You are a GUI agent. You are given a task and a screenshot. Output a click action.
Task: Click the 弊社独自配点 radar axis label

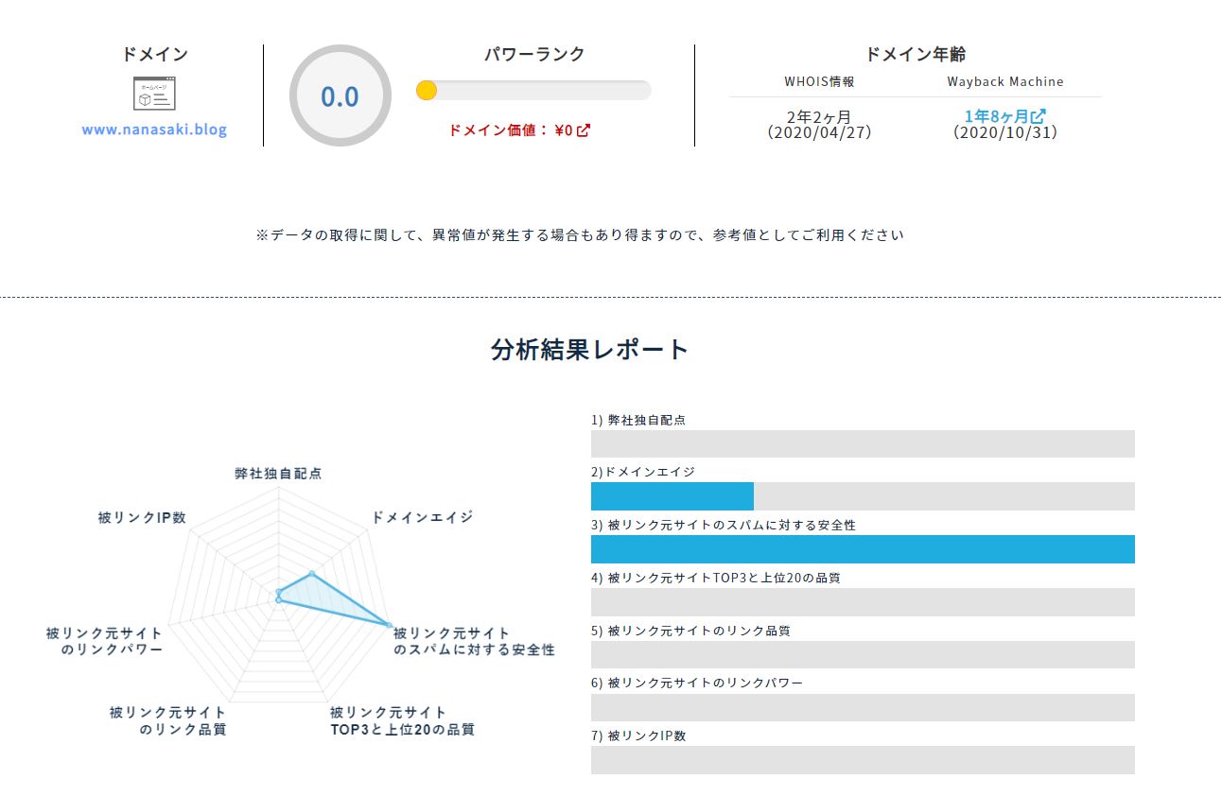(278, 474)
